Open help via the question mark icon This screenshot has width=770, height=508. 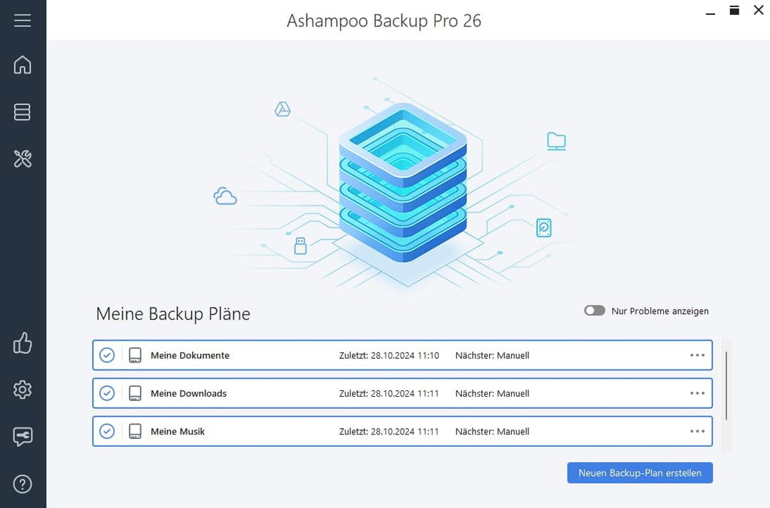pos(22,483)
